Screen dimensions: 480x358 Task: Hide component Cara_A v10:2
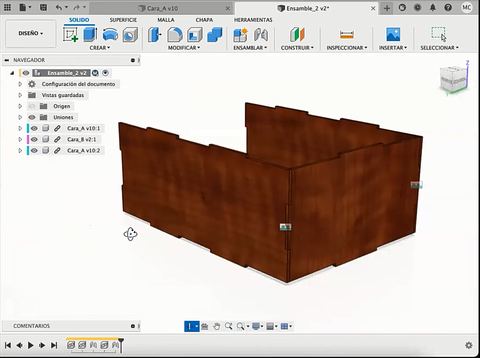(x=34, y=151)
